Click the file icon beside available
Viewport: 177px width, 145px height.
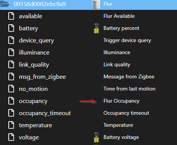click(11, 16)
